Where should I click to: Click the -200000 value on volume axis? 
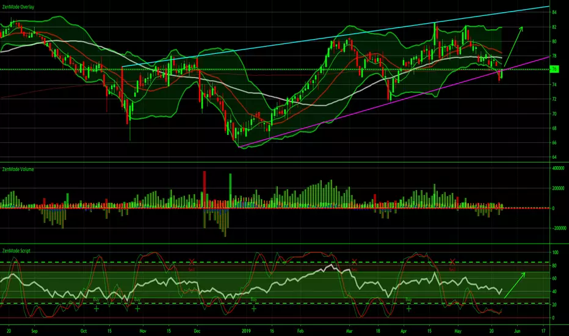tap(559, 228)
